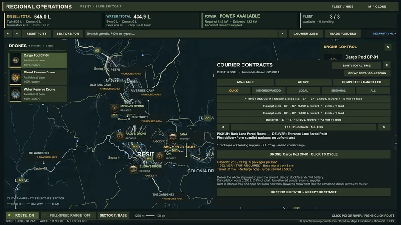Select the Local filter tab

(x=303, y=91)
